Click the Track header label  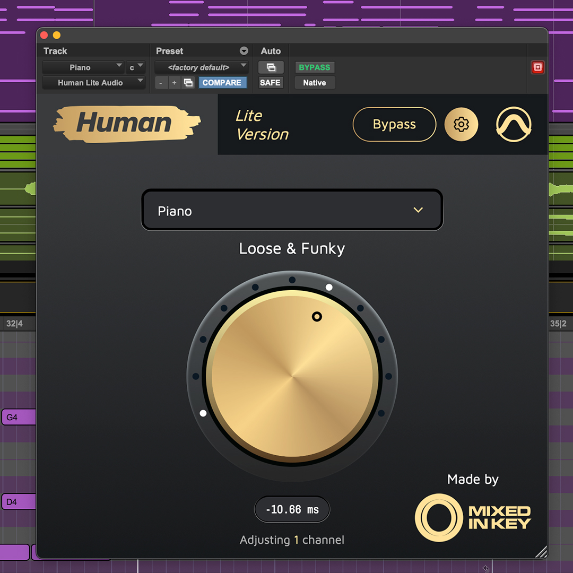[55, 51]
